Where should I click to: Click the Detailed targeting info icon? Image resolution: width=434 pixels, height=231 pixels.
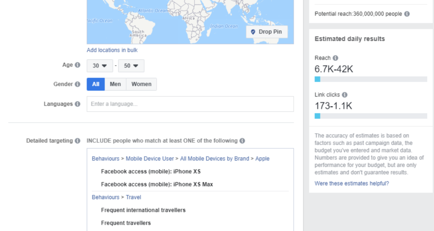coord(77,141)
